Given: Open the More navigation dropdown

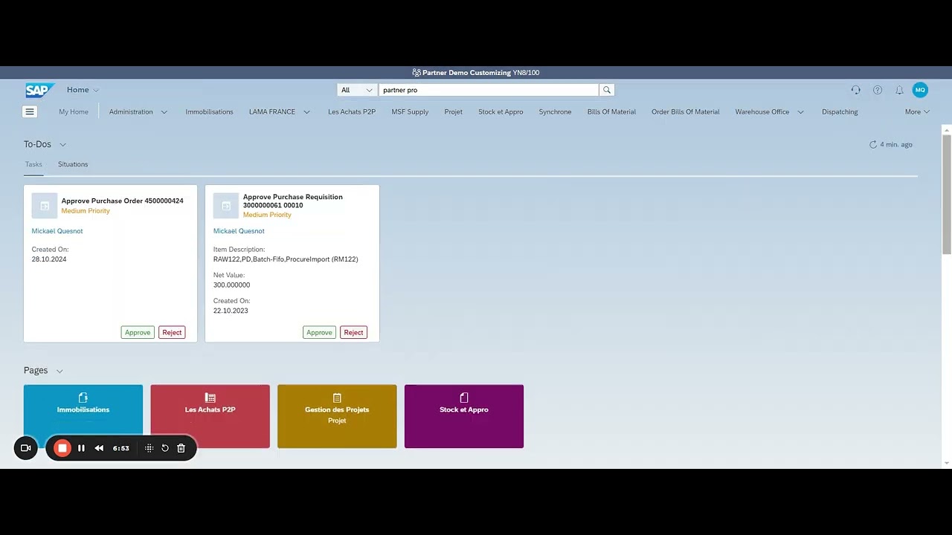Looking at the screenshot, I should coord(917,112).
